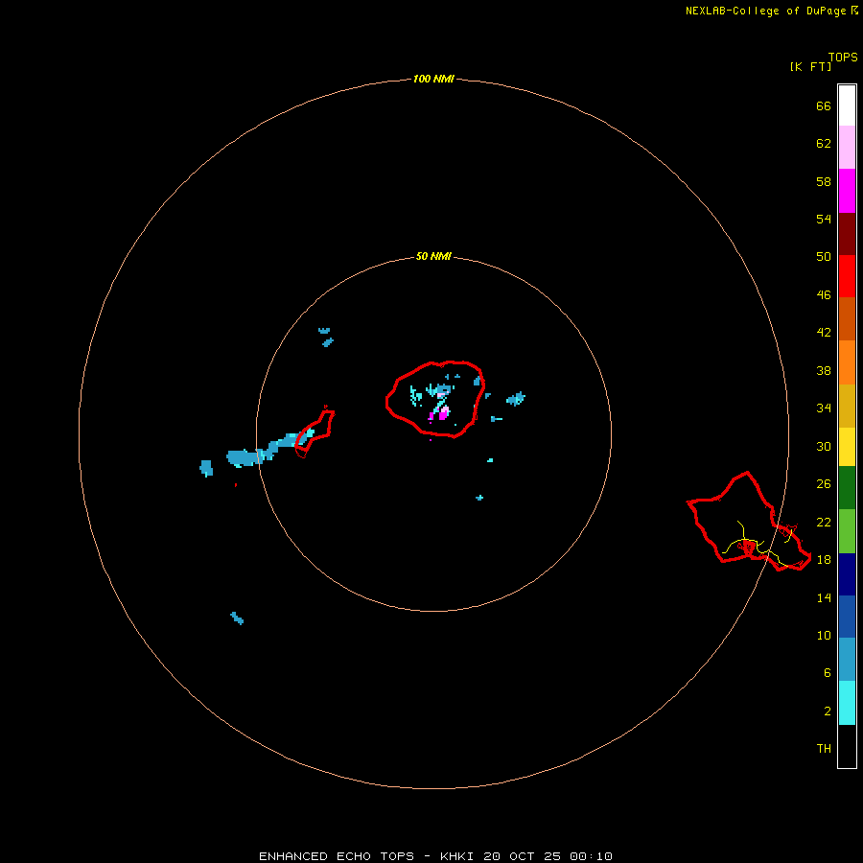This screenshot has width=863, height=863.
Task: Click the legend value '58'
Action: coord(824,181)
